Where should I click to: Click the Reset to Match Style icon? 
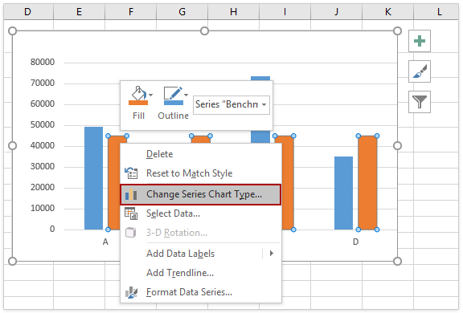[131, 173]
